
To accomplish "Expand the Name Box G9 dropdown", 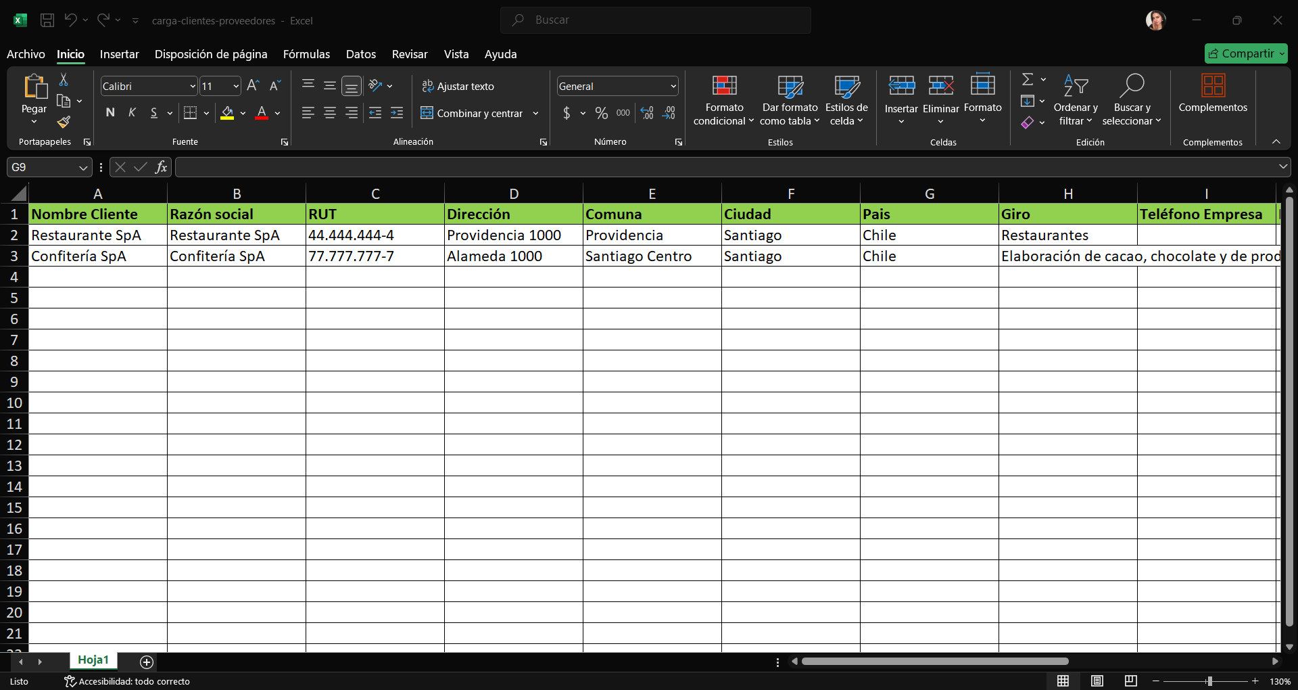I will click(x=83, y=167).
